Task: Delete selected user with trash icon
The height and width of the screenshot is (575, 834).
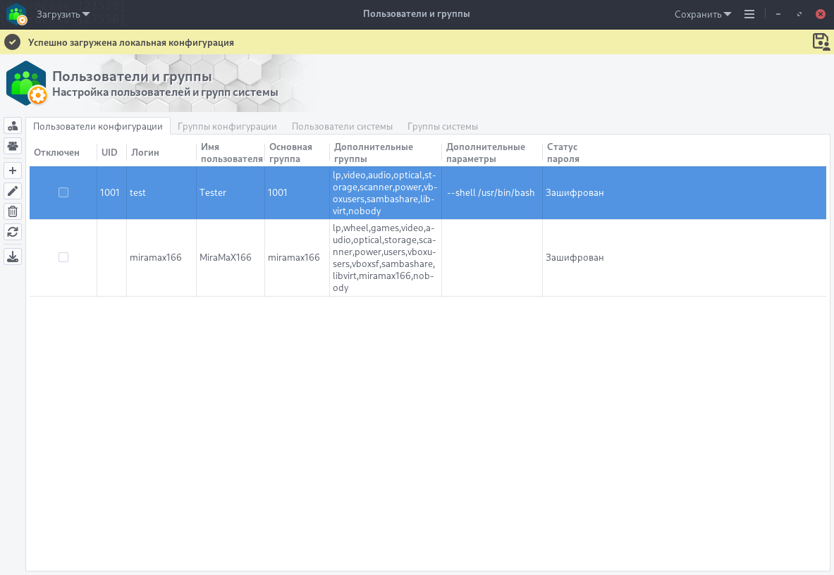Action: point(13,211)
